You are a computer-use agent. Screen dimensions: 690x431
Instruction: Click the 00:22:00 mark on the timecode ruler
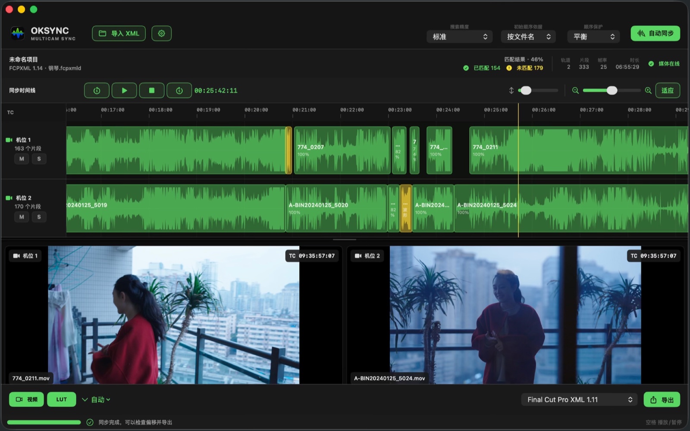pos(352,110)
